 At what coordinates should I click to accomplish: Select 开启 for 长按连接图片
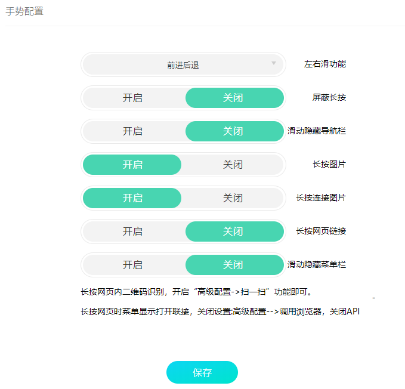(132, 198)
